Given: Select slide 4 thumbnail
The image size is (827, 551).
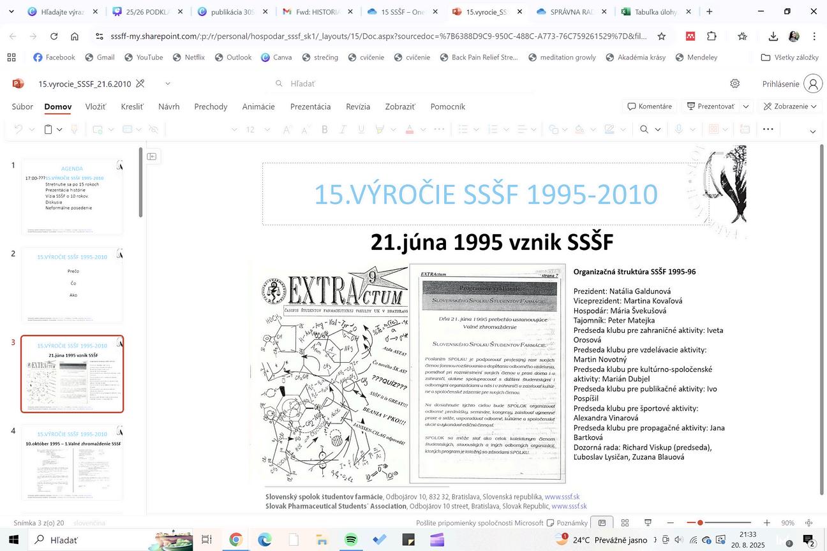Looking at the screenshot, I should [72, 463].
